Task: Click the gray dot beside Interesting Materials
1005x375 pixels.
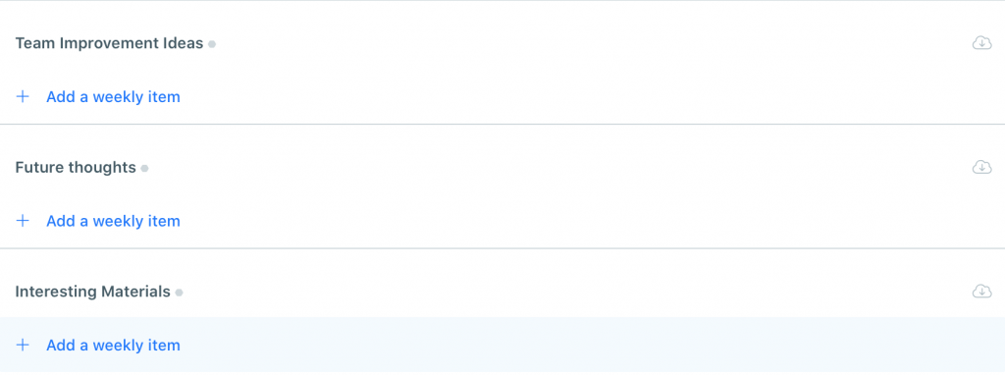Action: [x=180, y=293]
